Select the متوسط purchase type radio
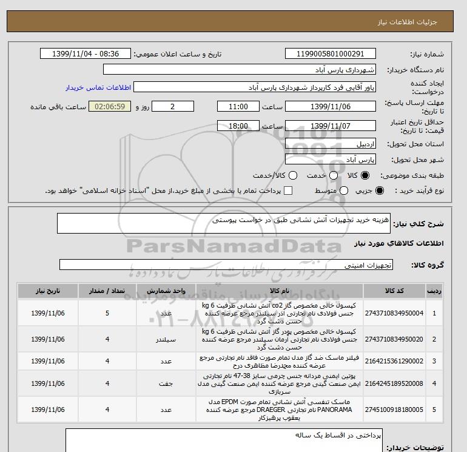The image size is (467, 452). (x=344, y=191)
